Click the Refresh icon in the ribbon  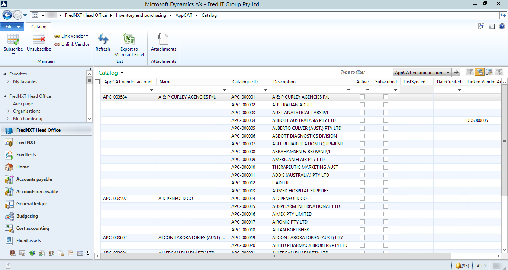103,39
